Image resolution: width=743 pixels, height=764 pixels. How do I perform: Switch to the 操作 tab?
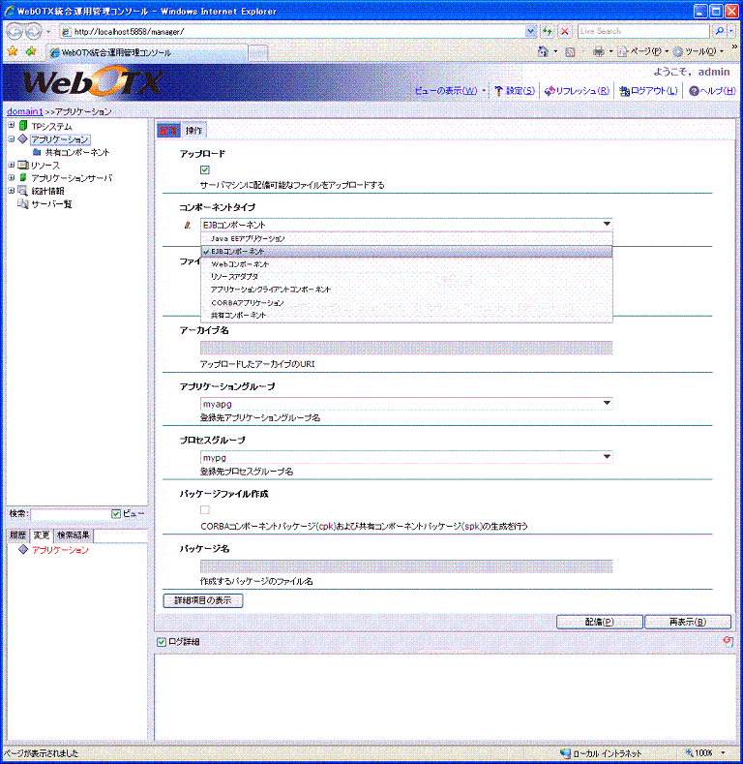[194, 131]
